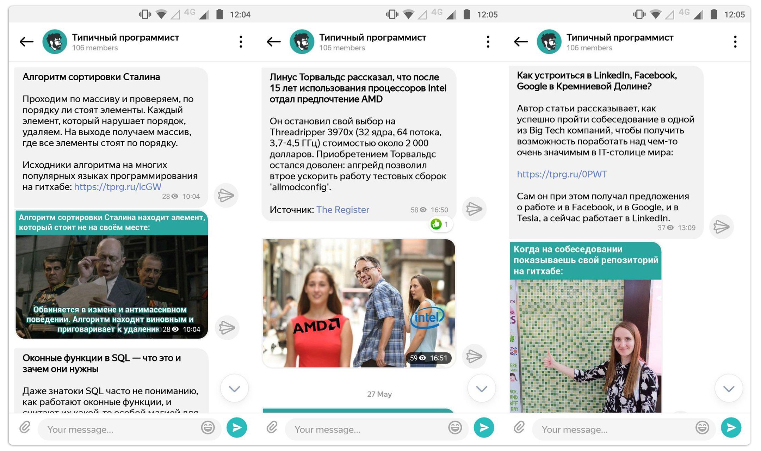Screen dimensions: 761x451
Task: Open the AMD and Intel distracted boyfriend image
Action: click(359, 303)
